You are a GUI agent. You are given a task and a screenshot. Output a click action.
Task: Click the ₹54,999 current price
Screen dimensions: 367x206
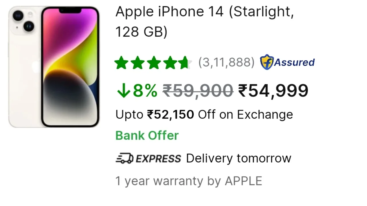[273, 91]
